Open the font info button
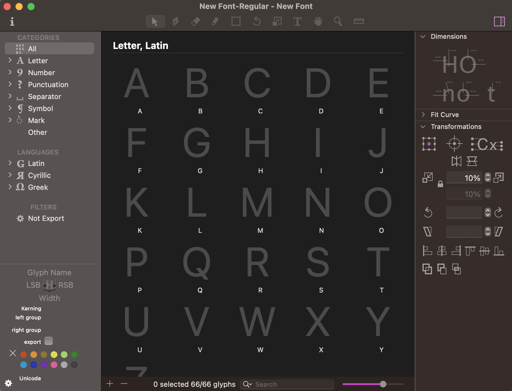The image size is (512, 391). [x=12, y=21]
